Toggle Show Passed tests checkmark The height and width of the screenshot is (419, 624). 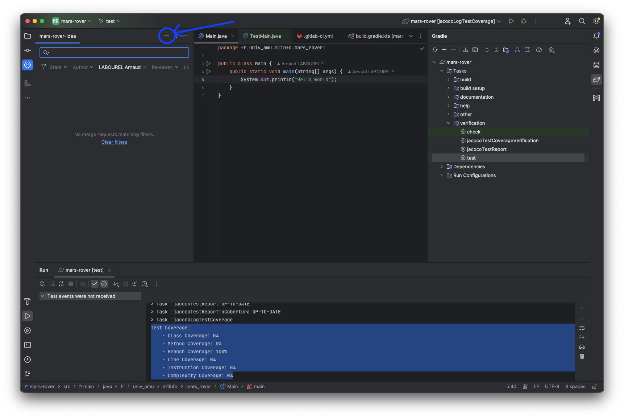click(95, 284)
